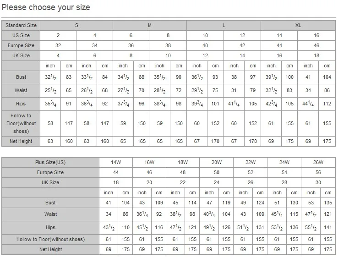Click the Europe Size 40 cell in standard table

point(205,45)
